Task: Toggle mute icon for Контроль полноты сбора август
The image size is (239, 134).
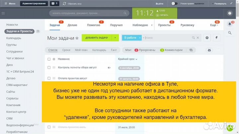Action: tap(109, 67)
